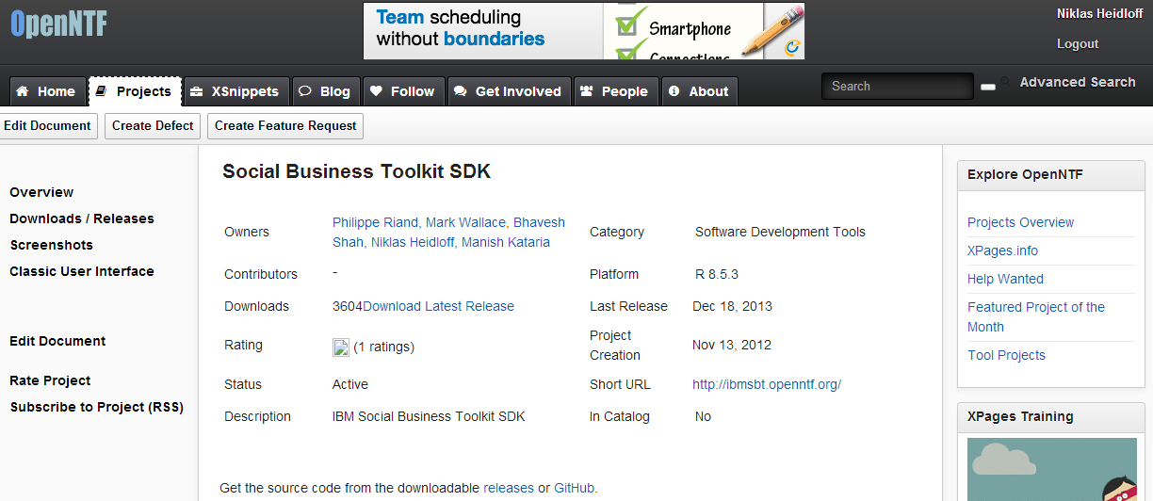Click the briefcase icon on XSnippets tab

(x=196, y=91)
